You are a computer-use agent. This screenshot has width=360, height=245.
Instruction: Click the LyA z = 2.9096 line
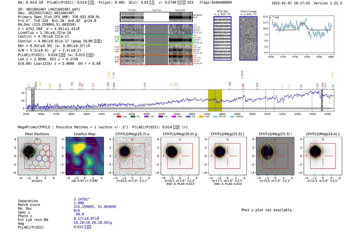tap(48, 59)
